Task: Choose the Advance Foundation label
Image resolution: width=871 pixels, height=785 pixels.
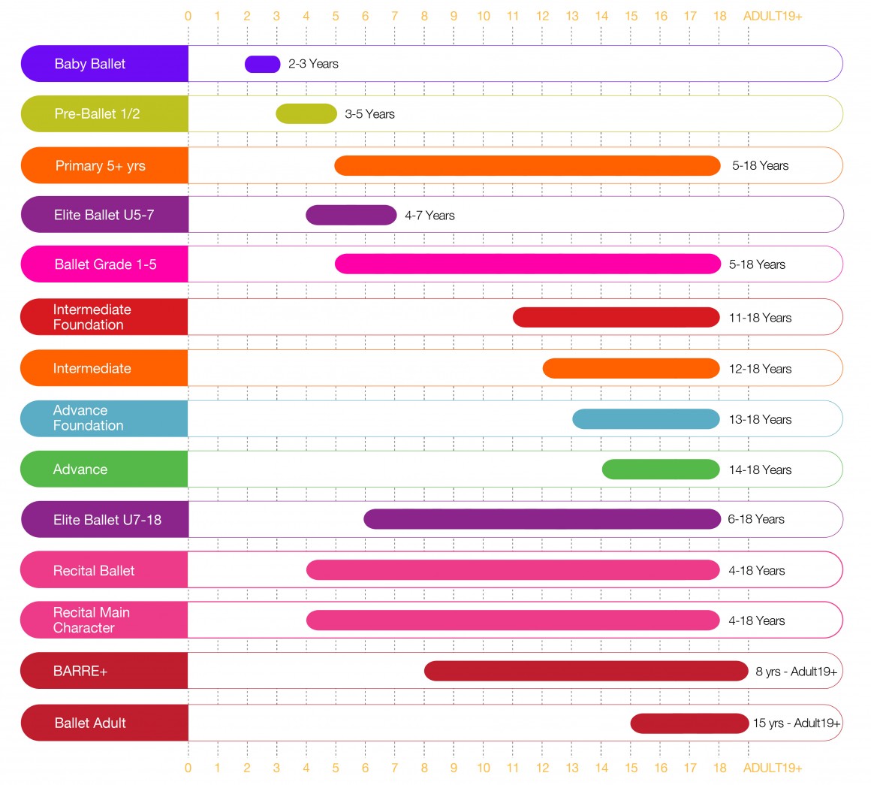Action: (x=88, y=418)
